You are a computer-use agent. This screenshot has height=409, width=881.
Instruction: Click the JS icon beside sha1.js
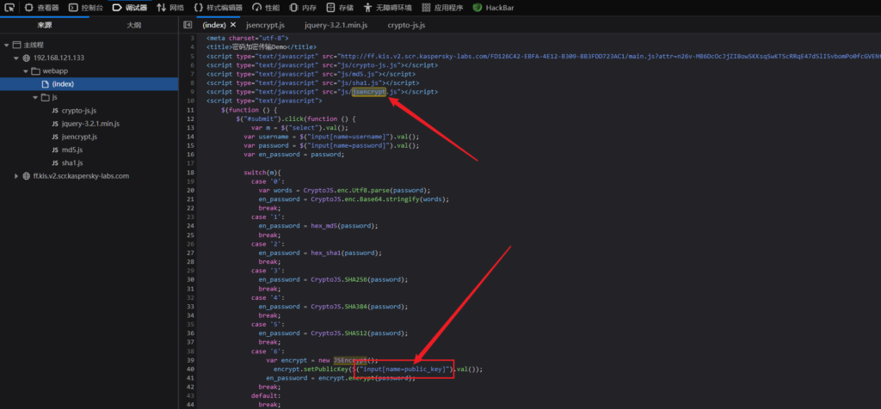(x=55, y=162)
